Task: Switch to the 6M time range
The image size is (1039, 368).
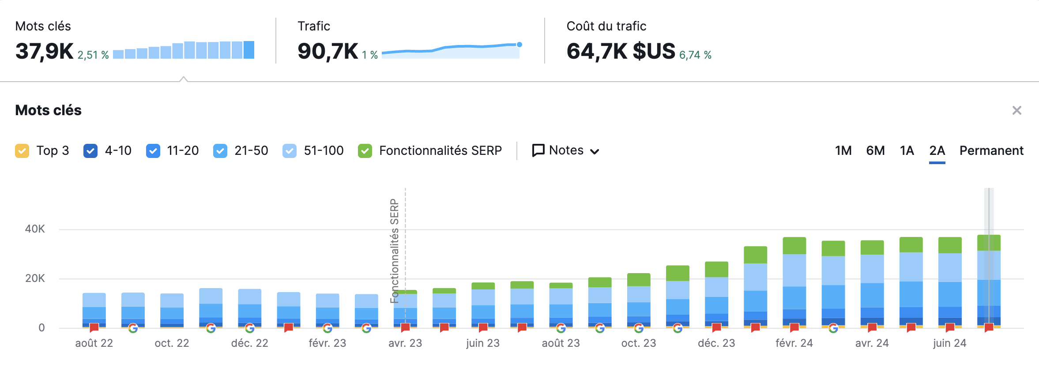Action: pyautogui.click(x=875, y=151)
